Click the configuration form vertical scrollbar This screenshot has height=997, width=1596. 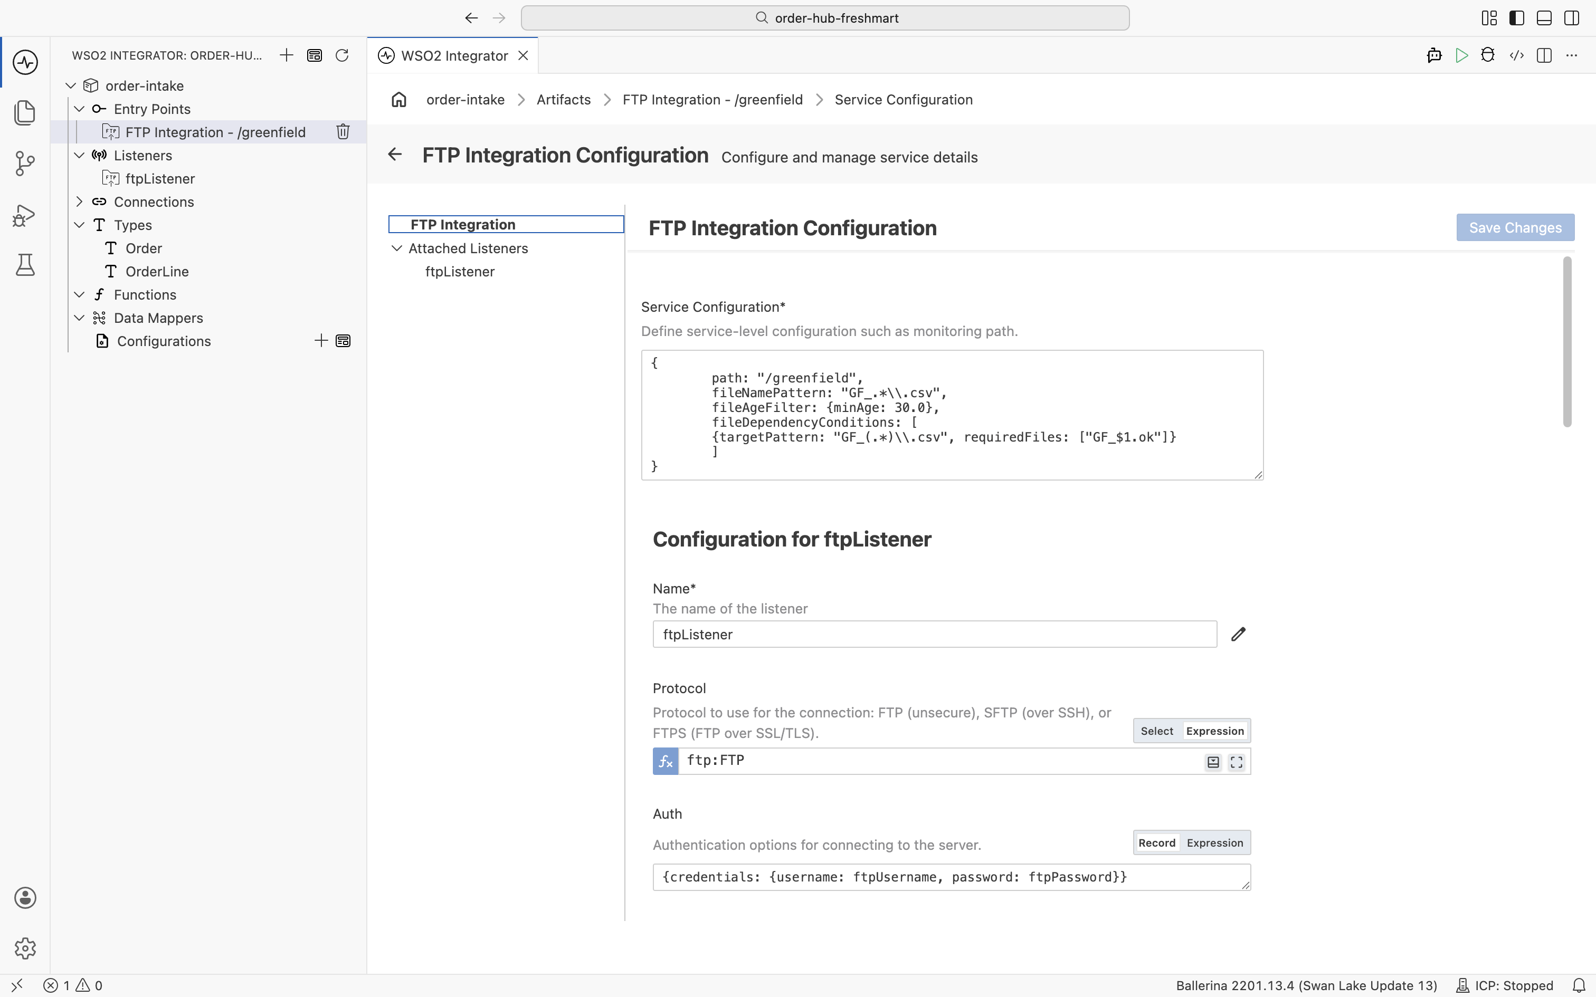coord(1567,342)
